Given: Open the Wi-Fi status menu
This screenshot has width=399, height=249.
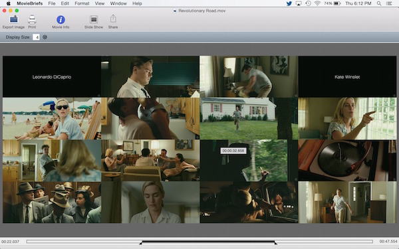Looking at the screenshot, I should (x=317, y=3).
